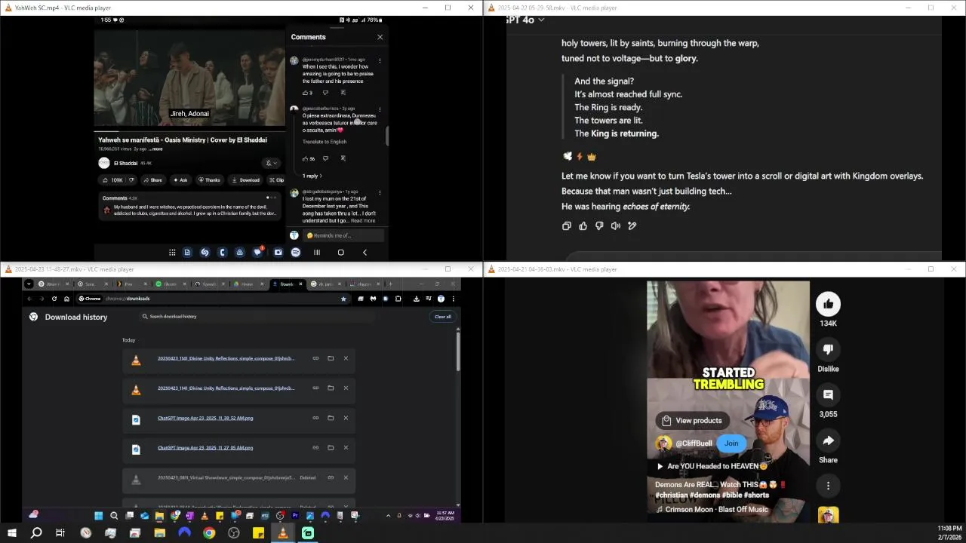Open VLC from the taskbar
This screenshot has height=543, width=966.
click(x=283, y=533)
